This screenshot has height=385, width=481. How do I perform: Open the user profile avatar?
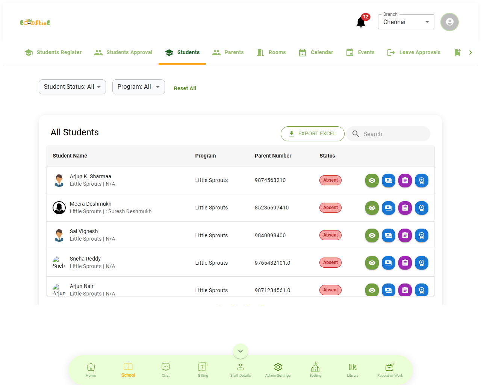[449, 22]
